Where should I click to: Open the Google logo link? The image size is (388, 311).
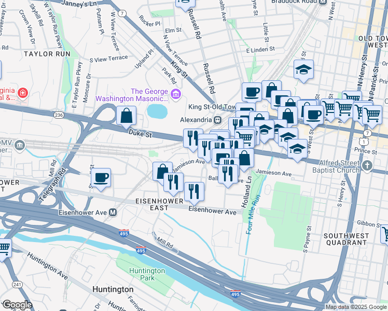tap(17, 305)
